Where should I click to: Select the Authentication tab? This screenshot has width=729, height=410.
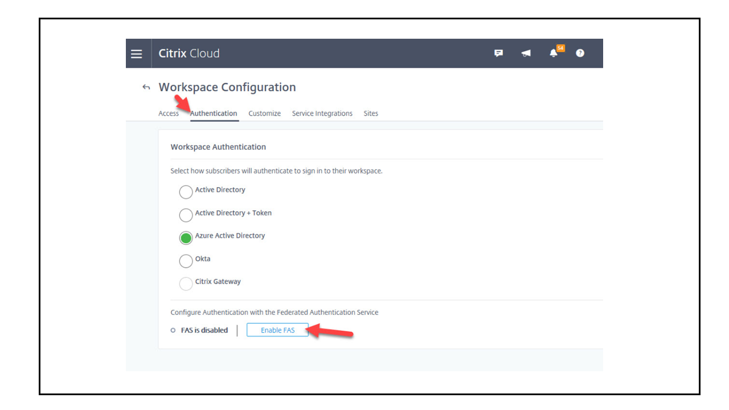pyautogui.click(x=214, y=113)
